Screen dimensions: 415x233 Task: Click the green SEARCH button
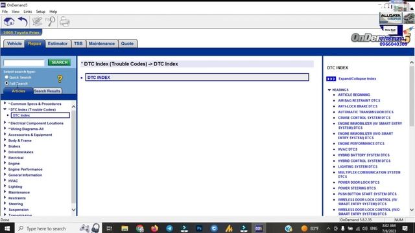coord(60,62)
